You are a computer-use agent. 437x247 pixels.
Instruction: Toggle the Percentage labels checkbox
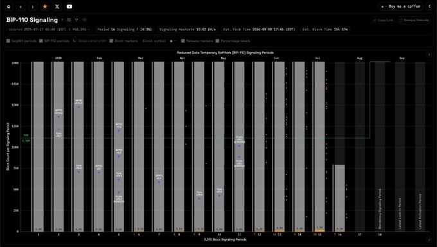point(217,41)
